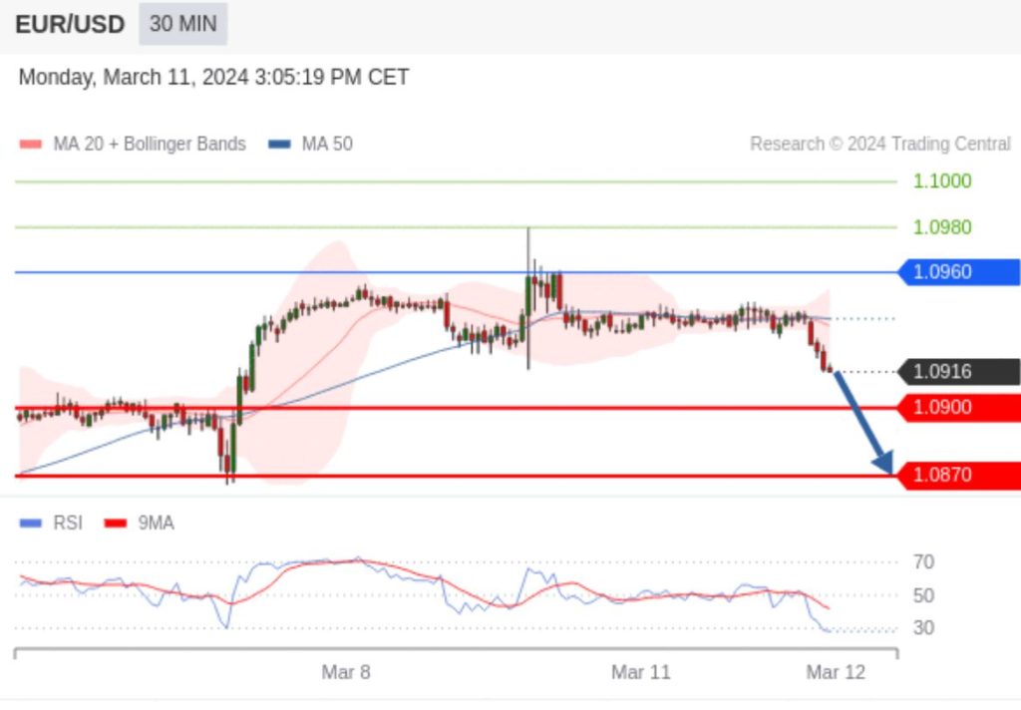Click the RSI 70 level label
This screenshot has height=710, width=1021.
click(x=923, y=562)
